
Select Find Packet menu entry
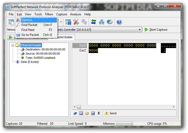click(x=36, y=25)
